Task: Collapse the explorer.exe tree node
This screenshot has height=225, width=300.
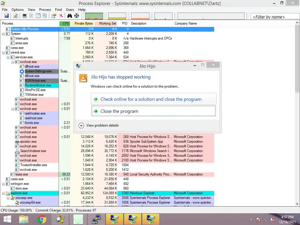Action: point(3,193)
